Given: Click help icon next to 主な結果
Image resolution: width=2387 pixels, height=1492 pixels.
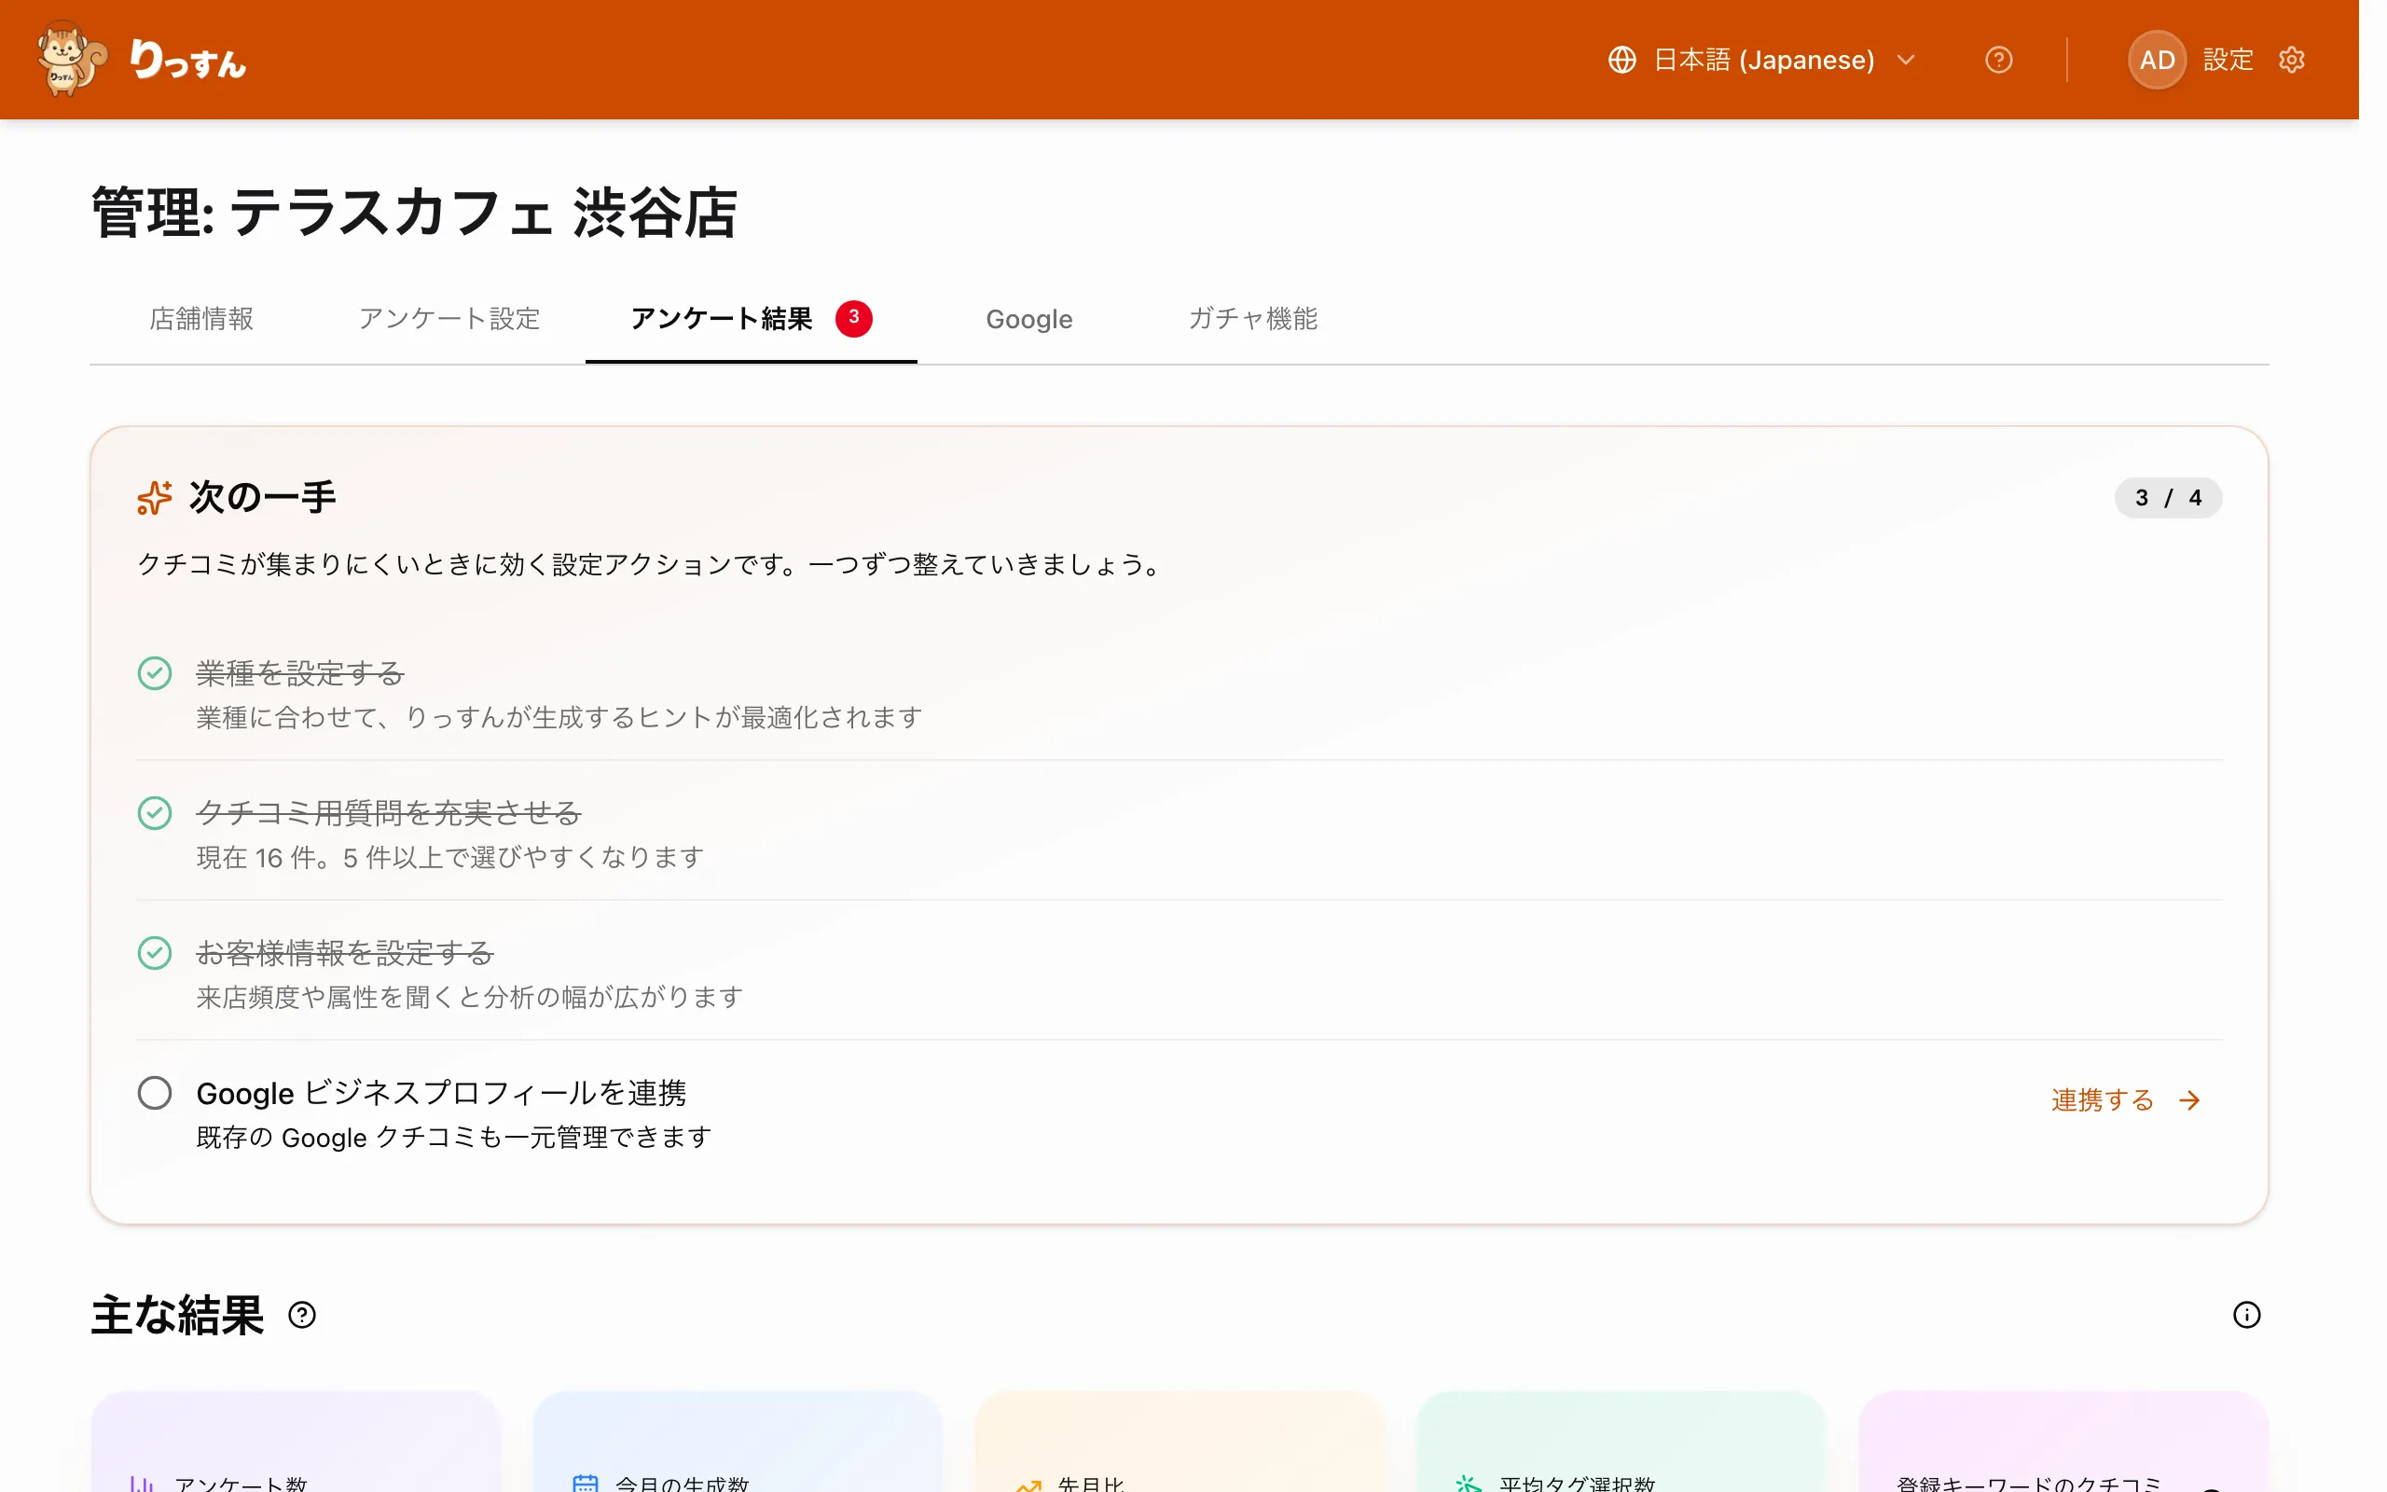Looking at the screenshot, I should (x=302, y=1315).
